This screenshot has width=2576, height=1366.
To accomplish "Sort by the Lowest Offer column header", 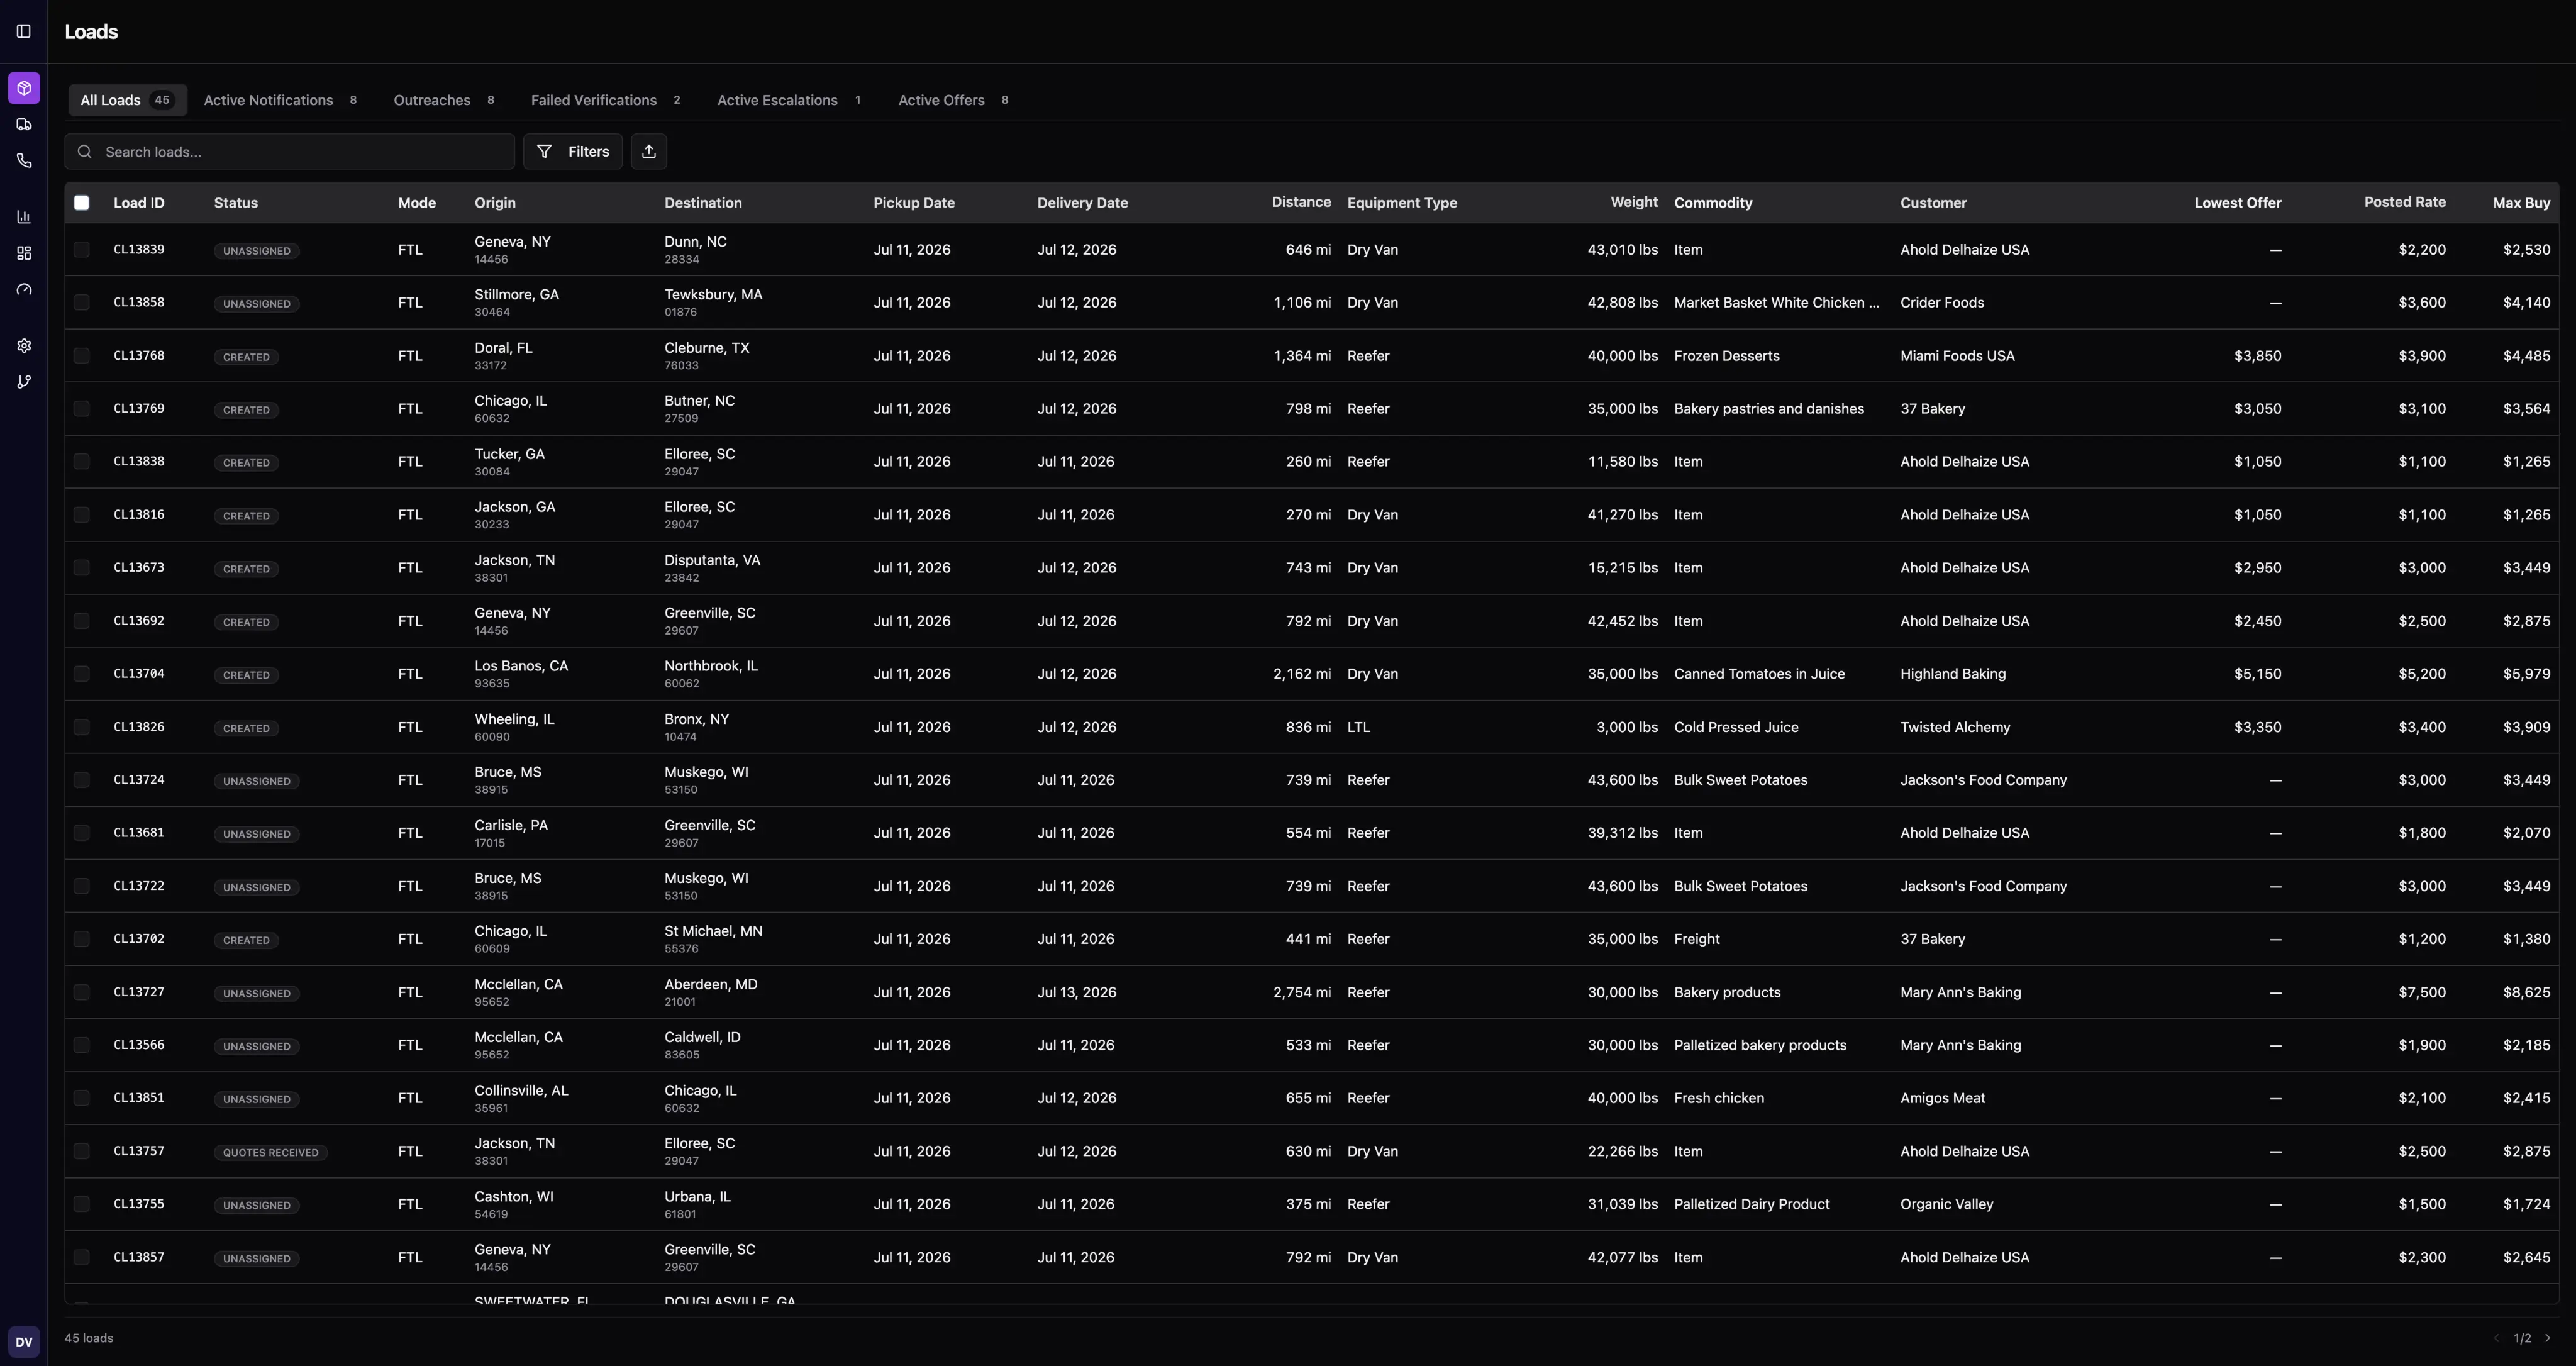I will click(x=2238, y=203).
